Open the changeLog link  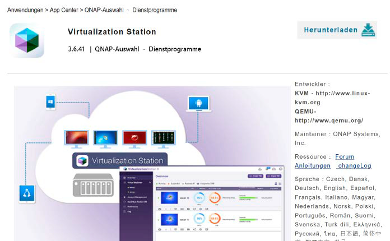coord(354,165)
